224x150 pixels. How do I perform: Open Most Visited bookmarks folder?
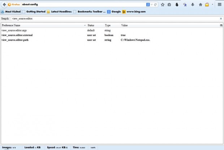(11, 12)
